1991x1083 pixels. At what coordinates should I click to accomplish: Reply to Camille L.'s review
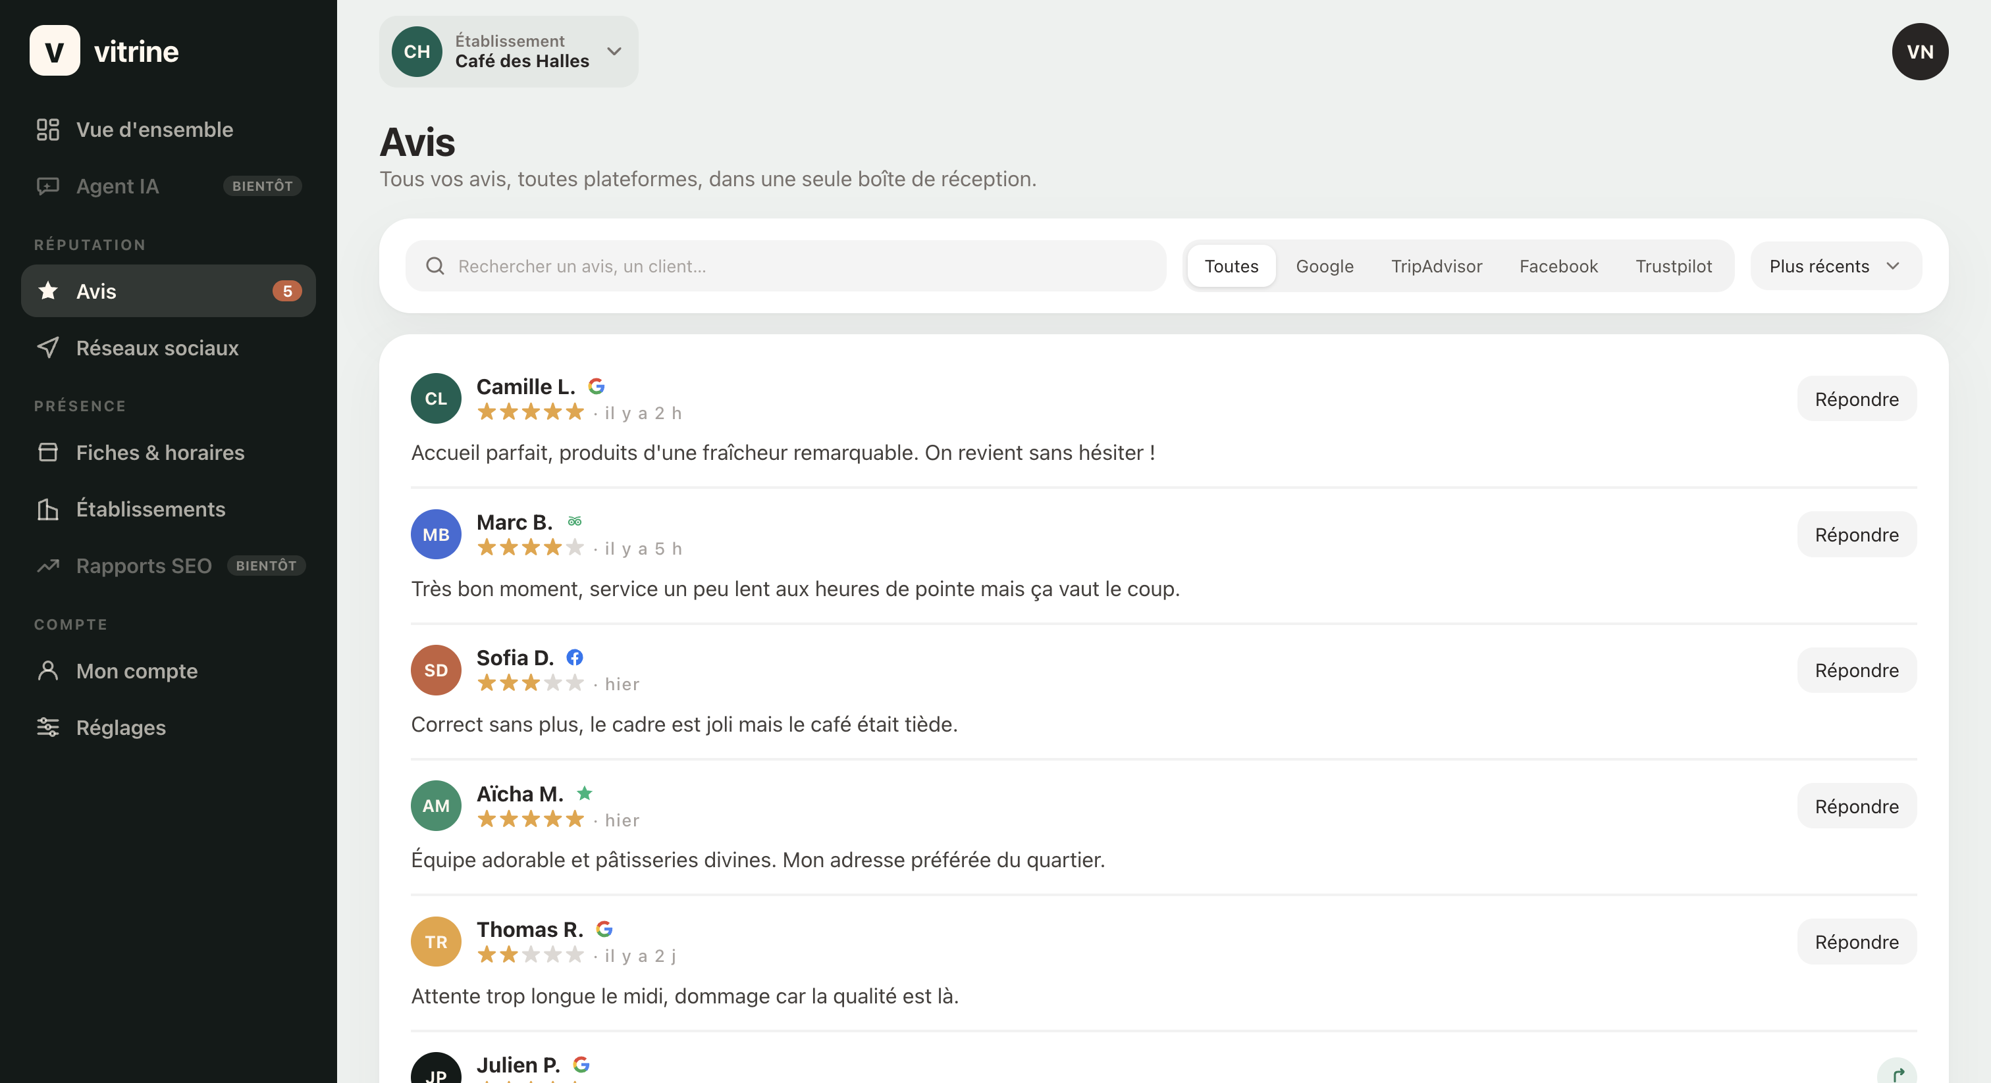tap(1857, 399)
